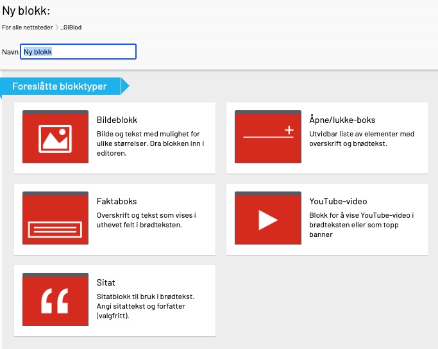Click the Foreslåtte blokktyper header tab
This screenshot has height=349, width=438.
[60, 86]
